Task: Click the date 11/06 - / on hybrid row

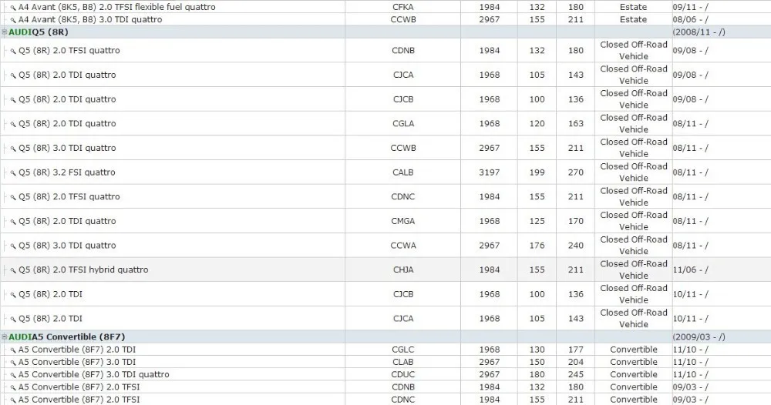Action: pyautogui.click(x=690, y=269)
